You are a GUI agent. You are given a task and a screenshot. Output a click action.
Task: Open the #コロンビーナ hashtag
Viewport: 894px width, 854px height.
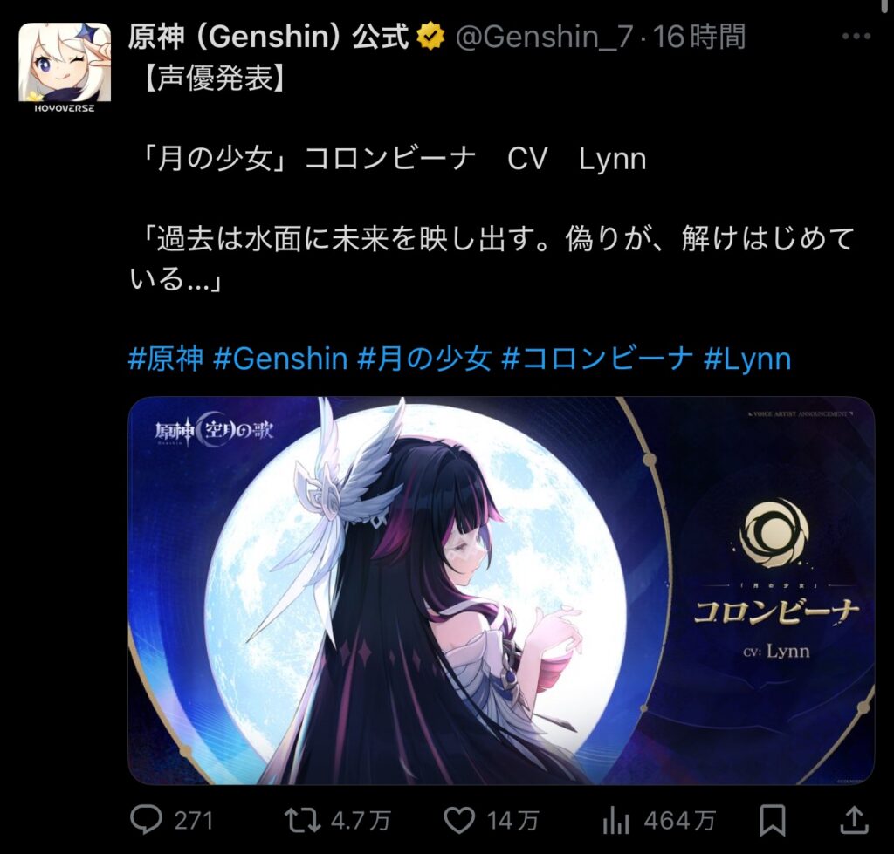tap(597, 359)
